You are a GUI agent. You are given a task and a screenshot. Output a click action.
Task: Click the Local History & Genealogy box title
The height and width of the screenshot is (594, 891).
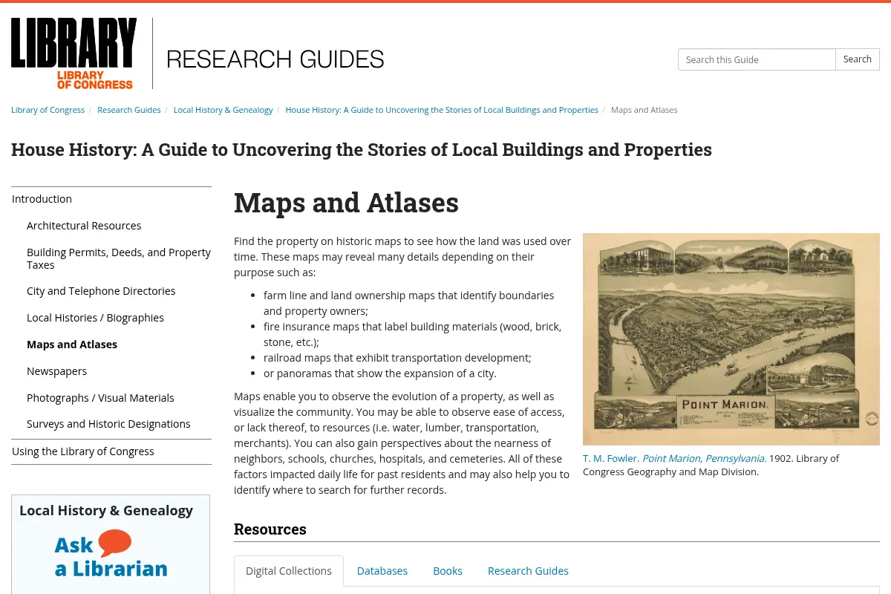tap(106, 510)
